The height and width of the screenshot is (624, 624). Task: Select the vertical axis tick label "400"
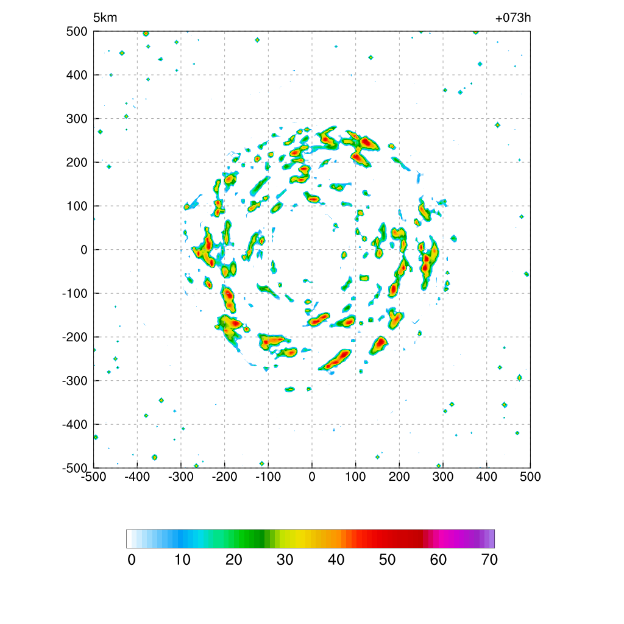click(77, 75)
